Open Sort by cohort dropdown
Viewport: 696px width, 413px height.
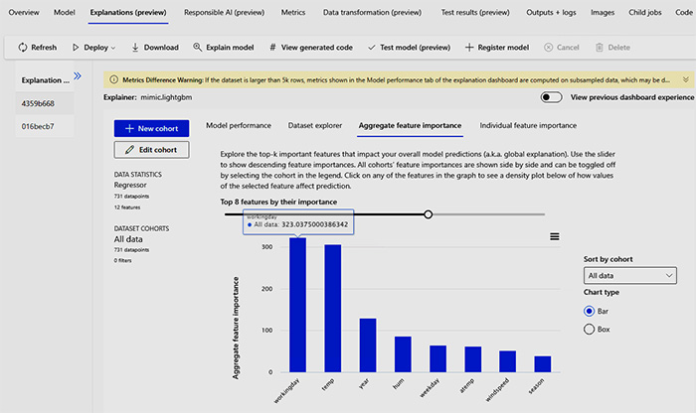point(629,275)
